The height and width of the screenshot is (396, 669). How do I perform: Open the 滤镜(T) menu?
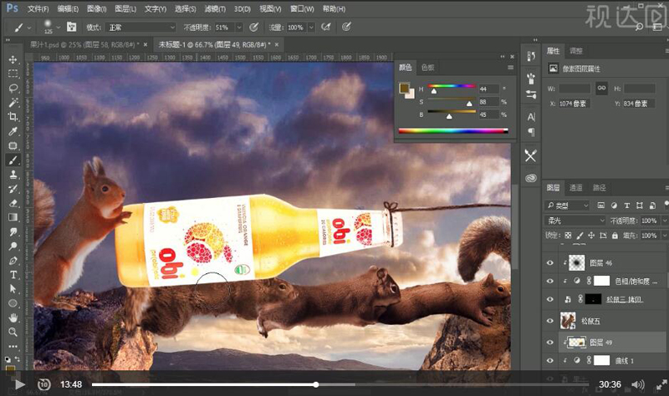(215, 8)
